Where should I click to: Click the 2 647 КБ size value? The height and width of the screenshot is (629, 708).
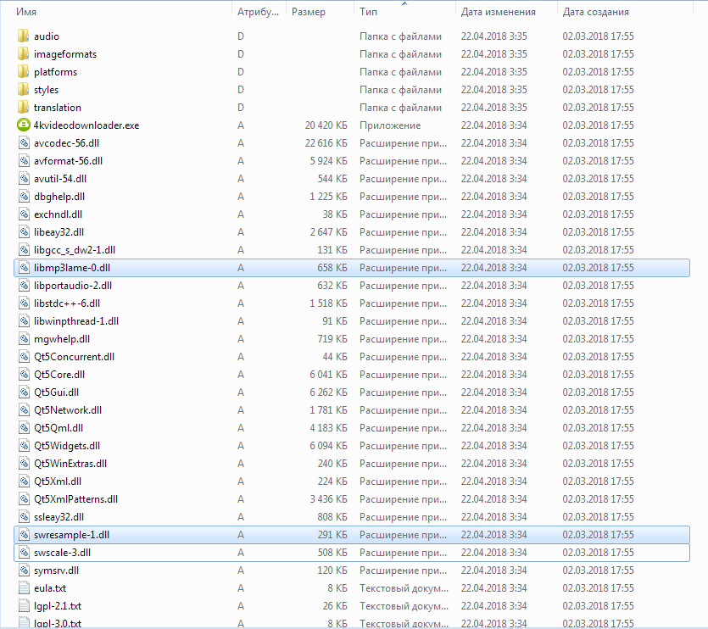(x=329, y=232)
